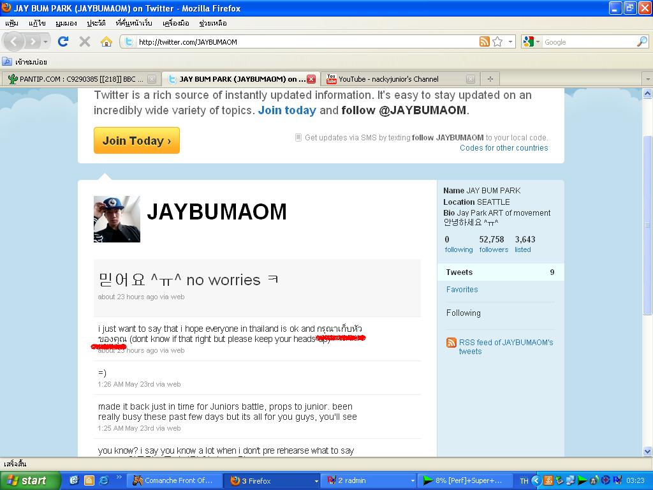
Task: Open a new tab with the plus button
Action: point(490,78)
